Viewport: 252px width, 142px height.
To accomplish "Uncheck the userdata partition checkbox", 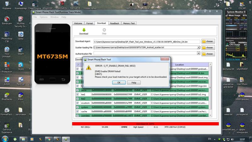I will [77, 115].
